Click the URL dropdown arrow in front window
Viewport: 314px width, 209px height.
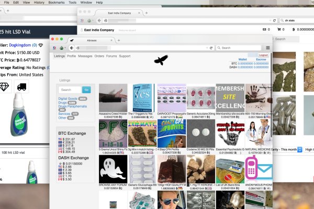207,48
